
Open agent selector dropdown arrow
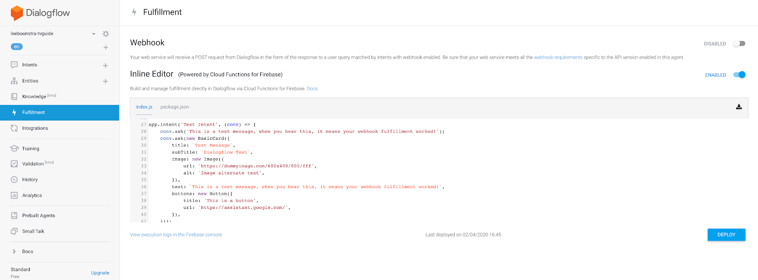pos(94,34)
